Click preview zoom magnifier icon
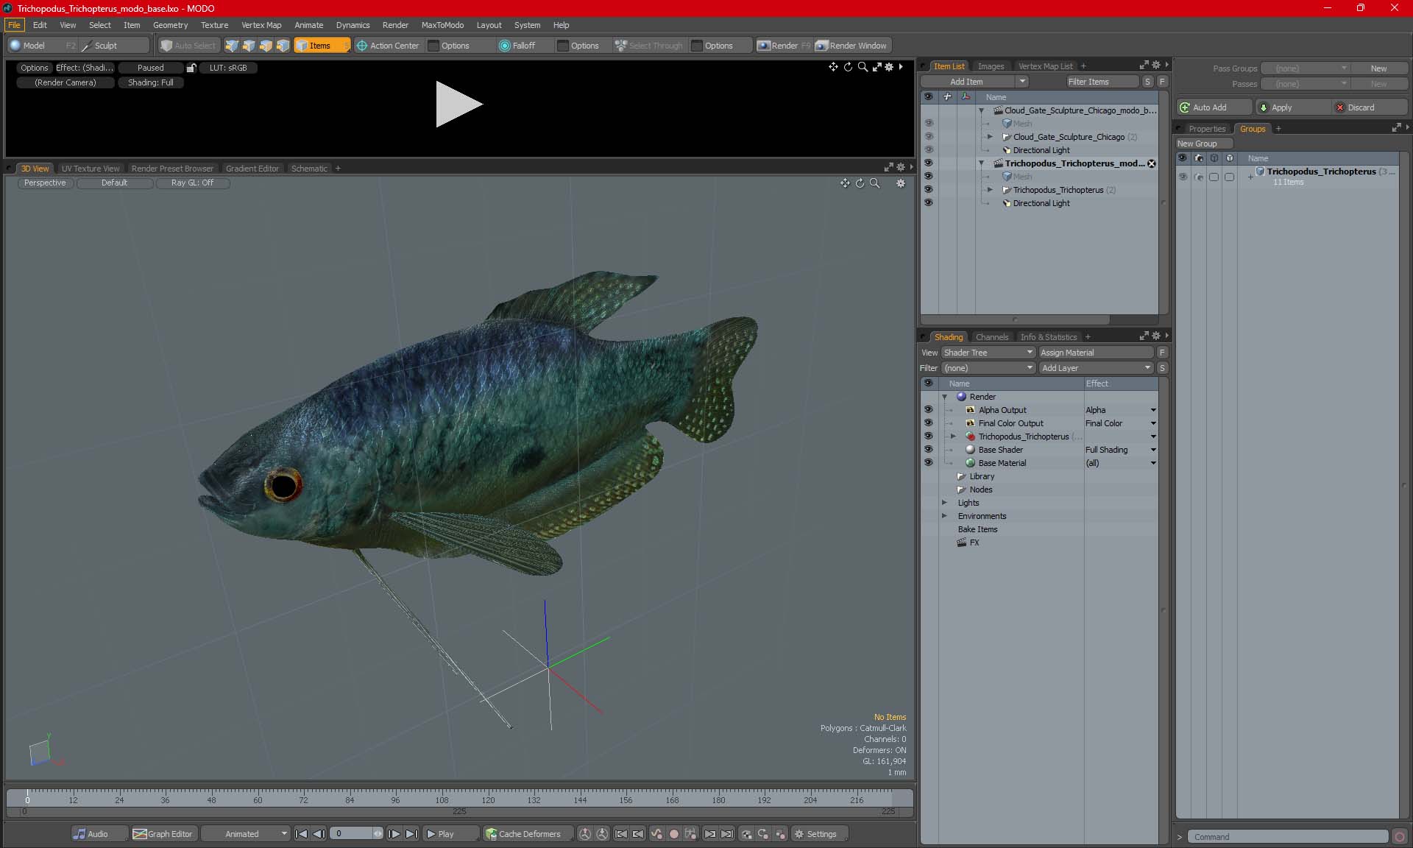This screenshot has height=848, width=1413. point(863,67)
